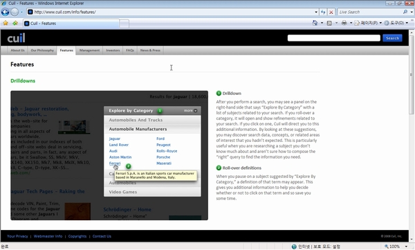Viewport: 415px width, 250px height.
Task: Expand the Print dropdown arrow
Action: pos(351,23)
